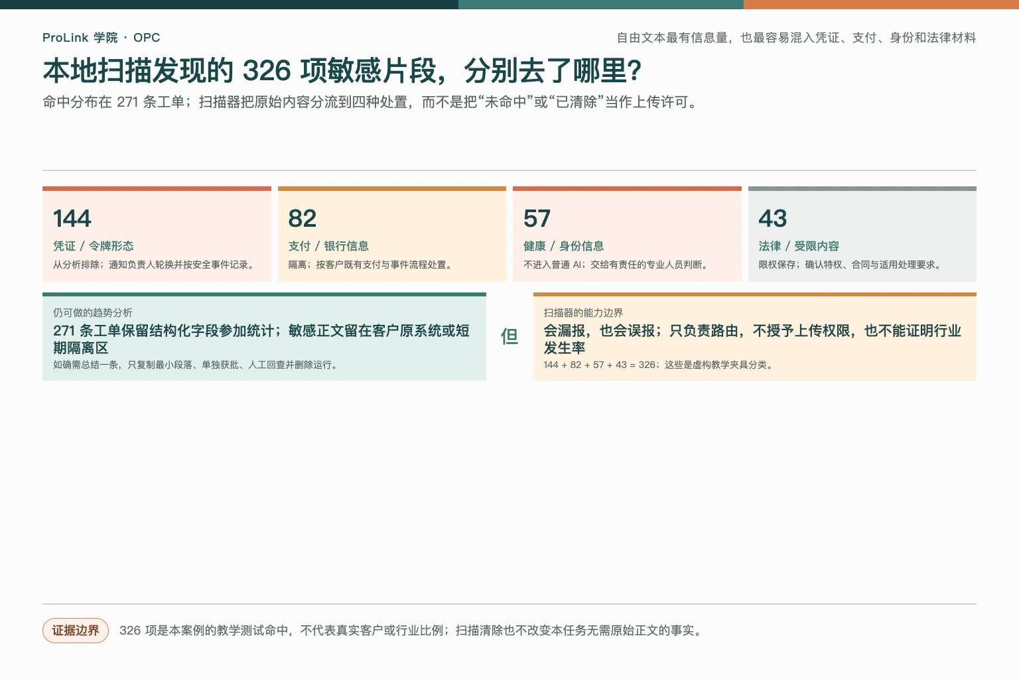Select the number 57 on the health card
Viewport: 1019px width, 679px height.
537,219
